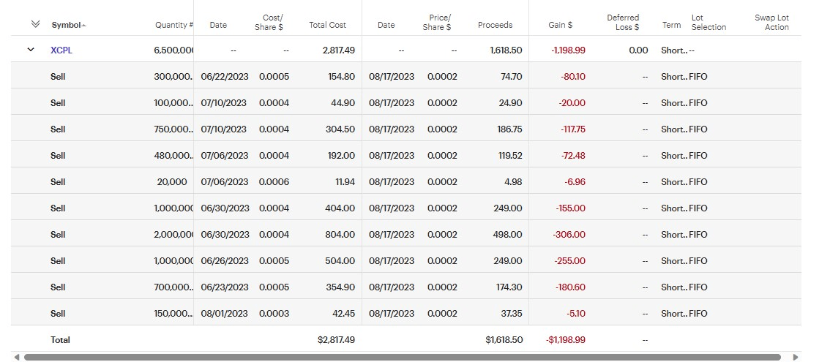830x362 pixels.
Task: Click the sort arrow beside Symbol
Action: [x=84, y=26]
